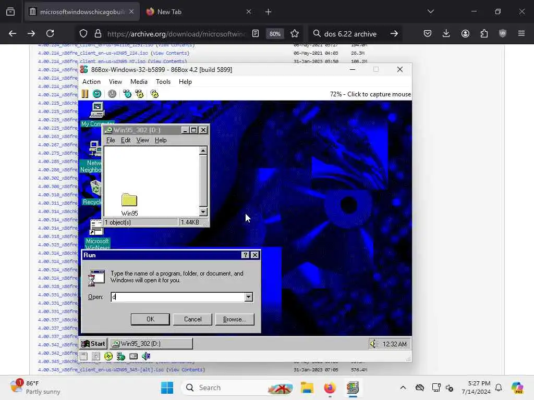
Task: Expand the Open combo box dropdown
Action: (249, 297)
